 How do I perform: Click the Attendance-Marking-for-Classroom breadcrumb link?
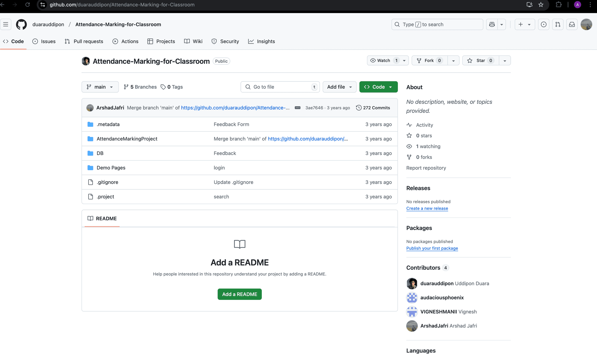click(118, 24)
